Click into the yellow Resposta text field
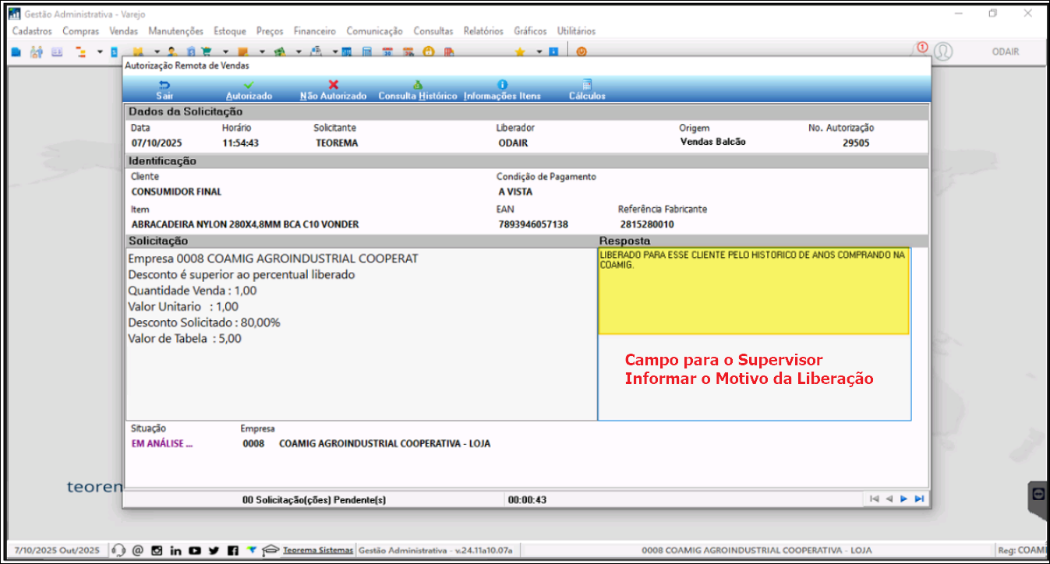 pyautogui.click(x=753, y=291)
